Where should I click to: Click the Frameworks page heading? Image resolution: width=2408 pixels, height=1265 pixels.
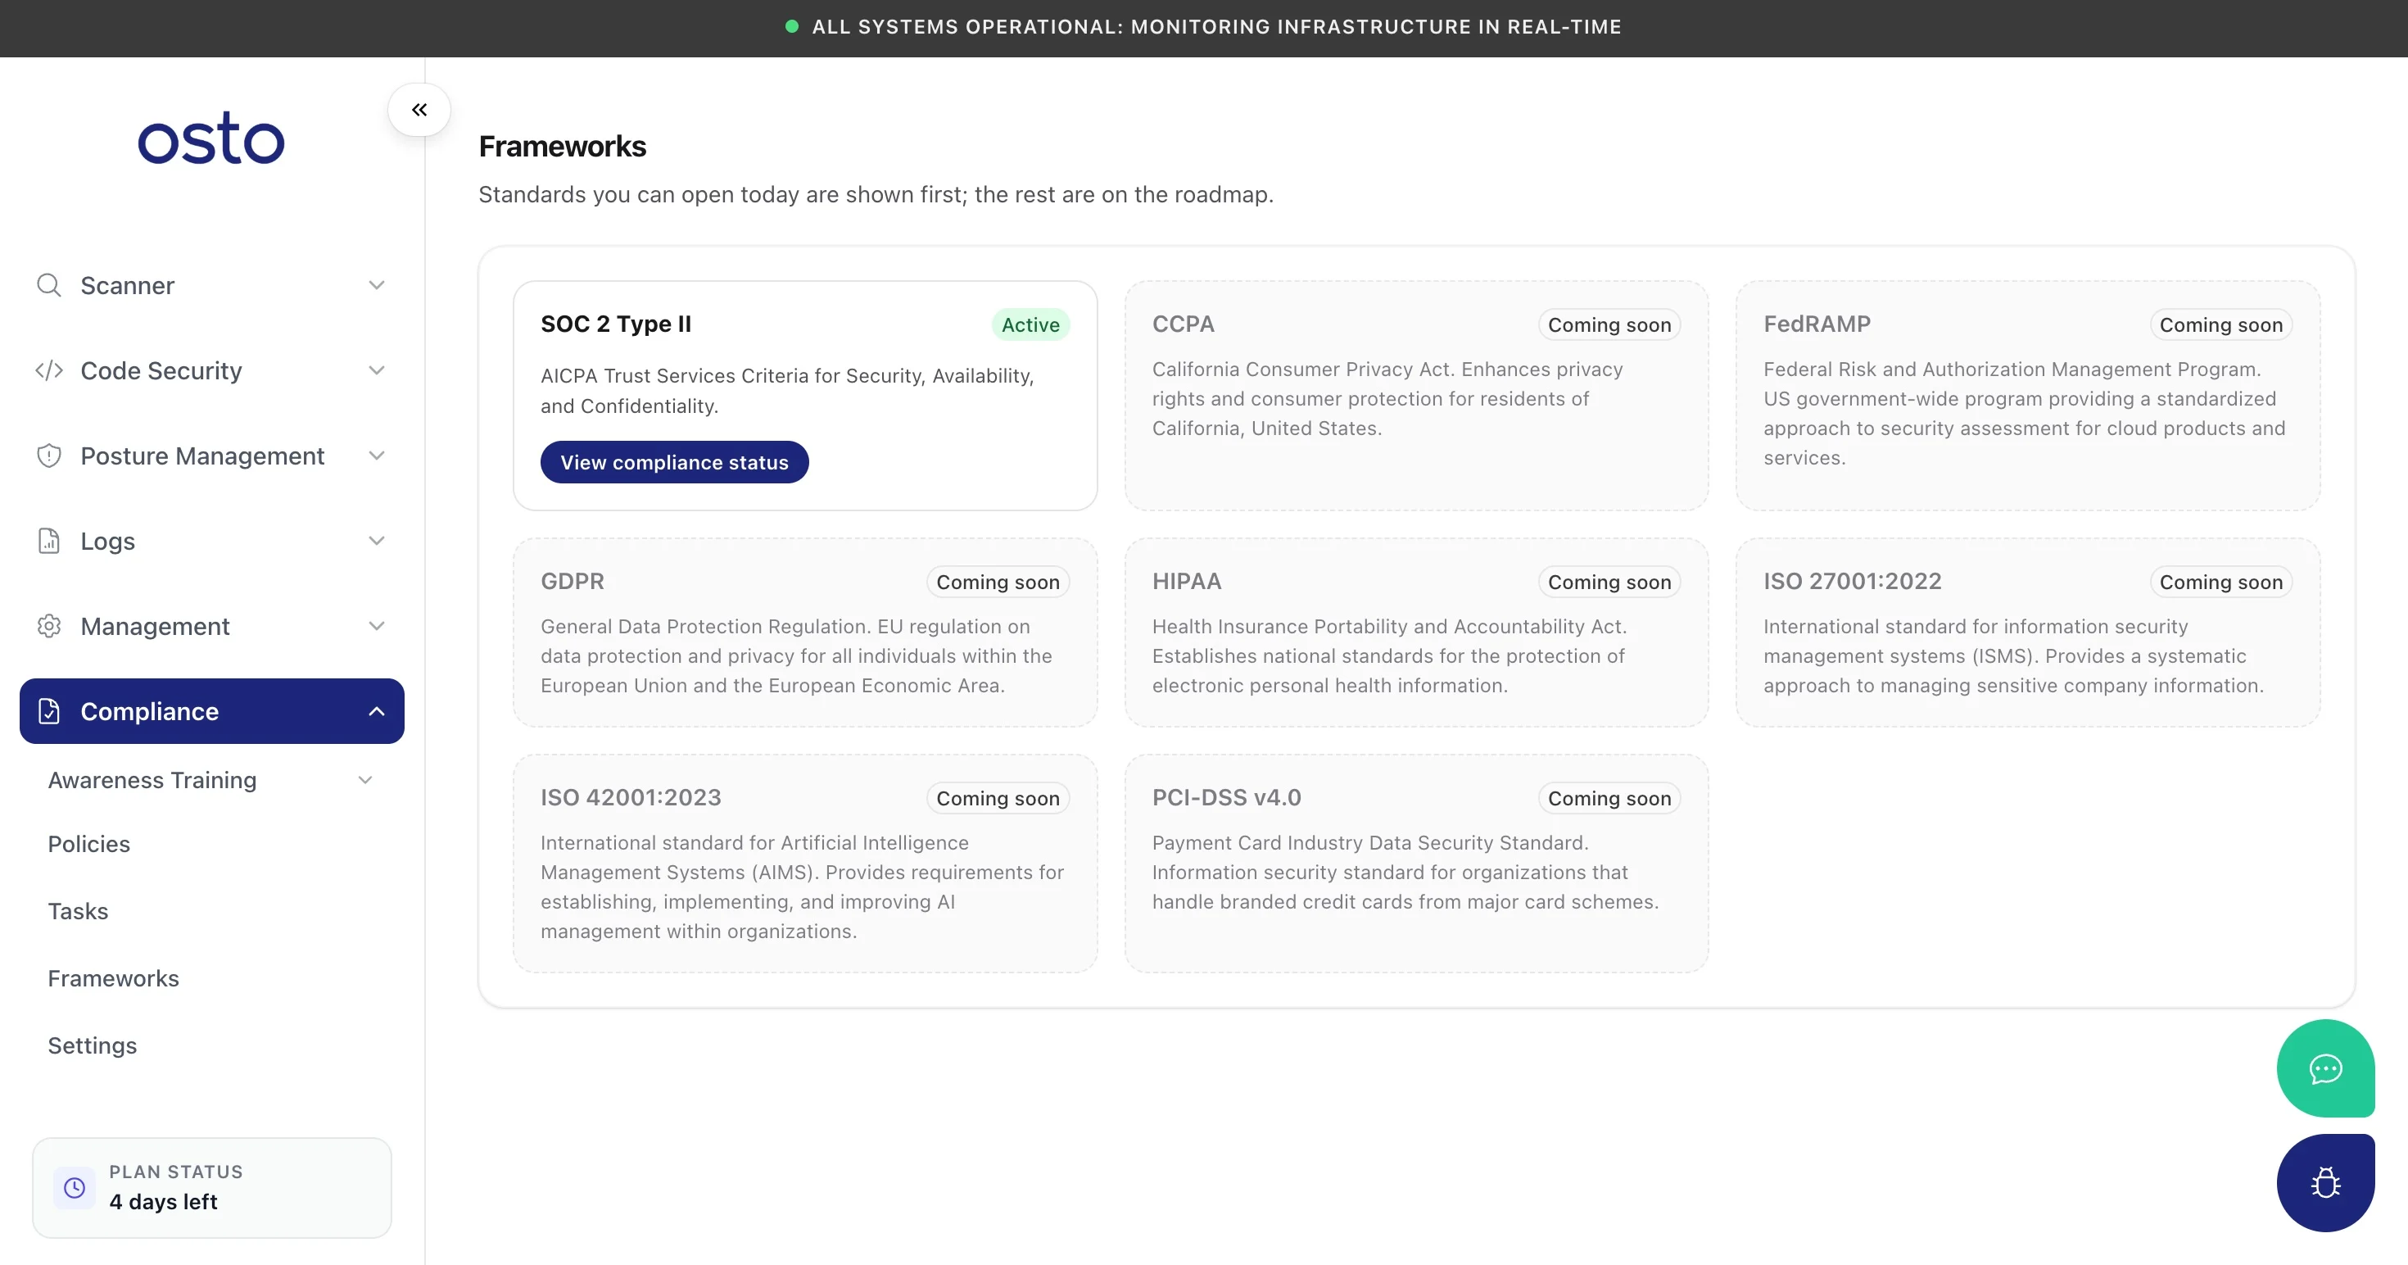[x=562, y=146]
